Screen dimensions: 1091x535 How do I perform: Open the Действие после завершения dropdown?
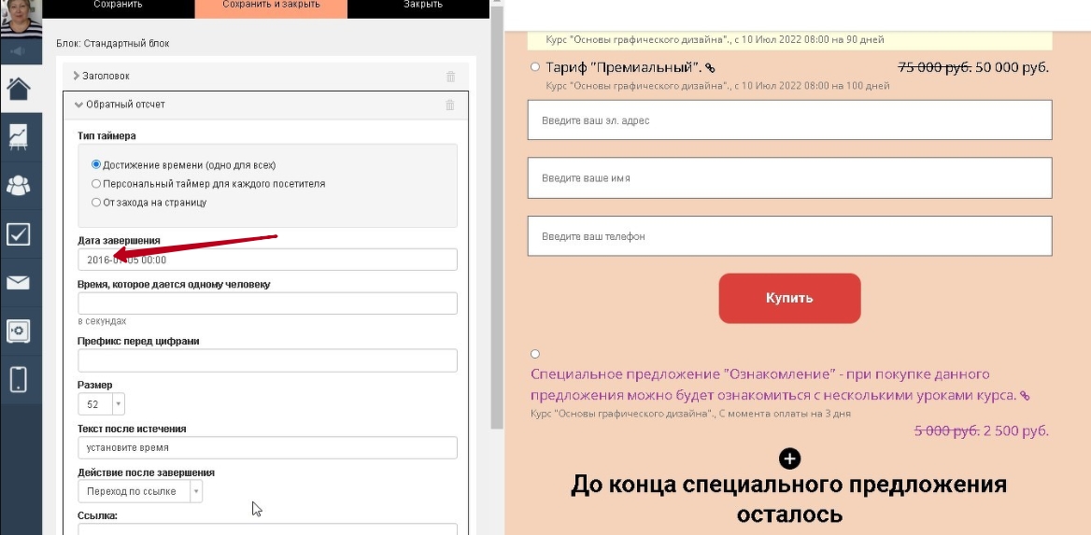[139, 491]
